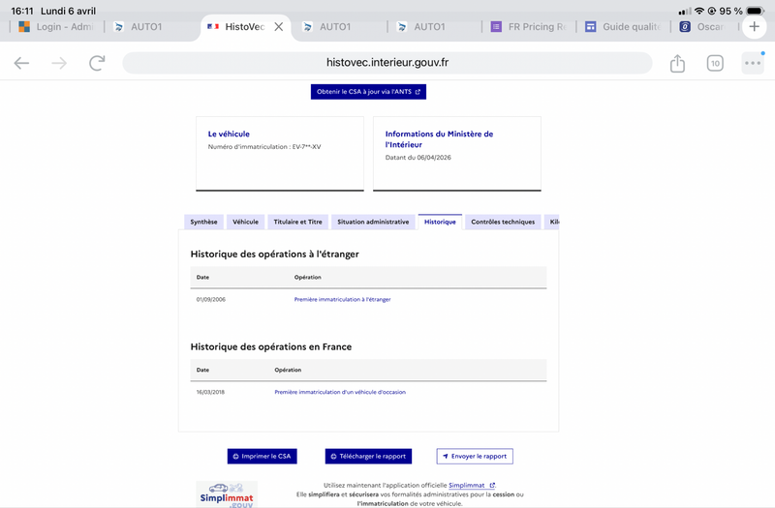Click the Imprimer le CSA button

click(262, 456)
